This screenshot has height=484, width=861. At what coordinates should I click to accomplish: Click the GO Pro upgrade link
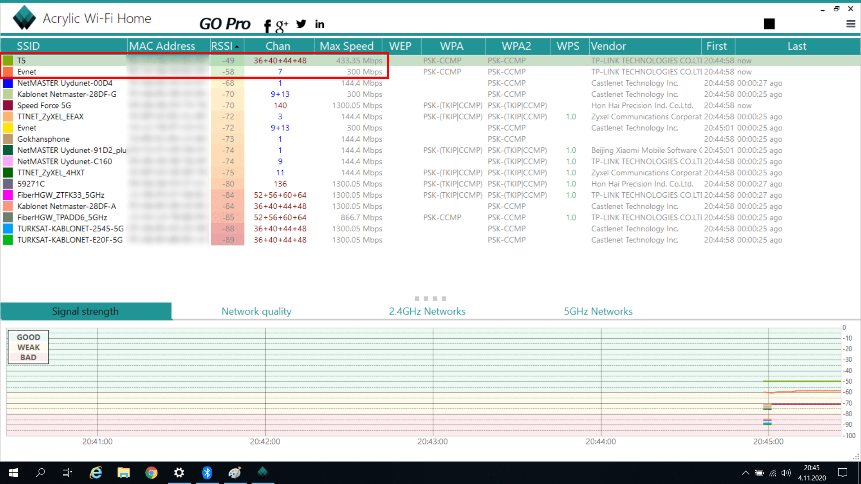click(x=225, y=24)
